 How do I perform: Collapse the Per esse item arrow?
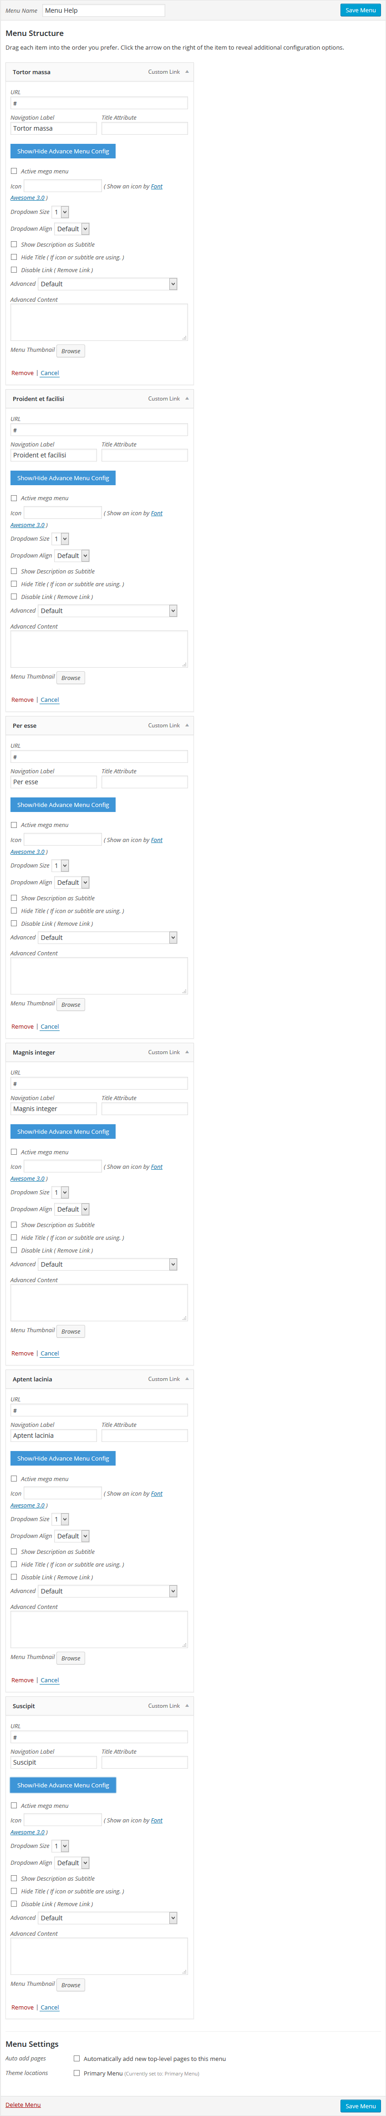187,726
